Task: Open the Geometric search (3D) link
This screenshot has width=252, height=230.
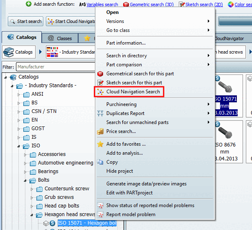Action: 151,5
